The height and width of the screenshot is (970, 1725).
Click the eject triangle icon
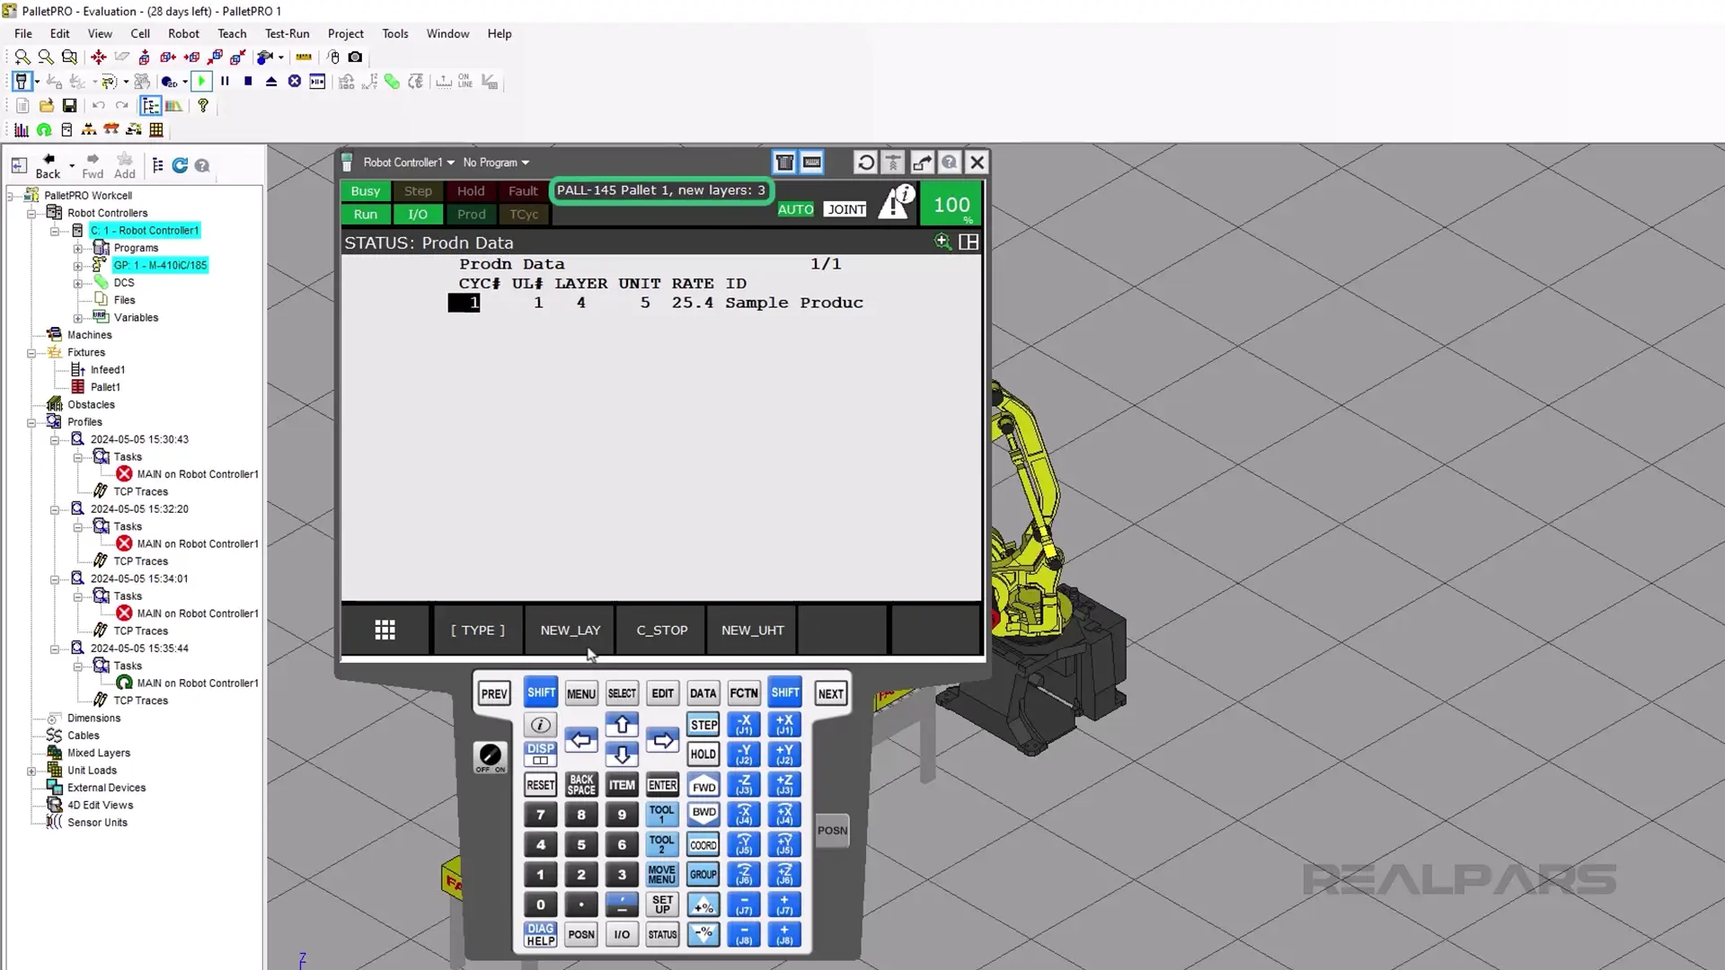[x=271, y=81]
